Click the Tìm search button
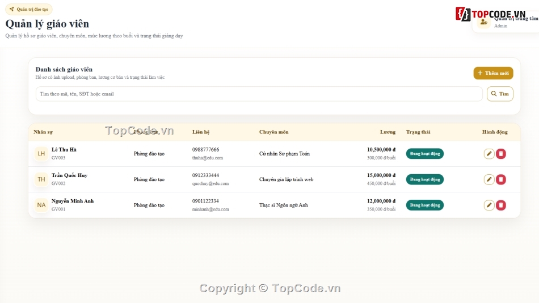 (x=500, y=94)
